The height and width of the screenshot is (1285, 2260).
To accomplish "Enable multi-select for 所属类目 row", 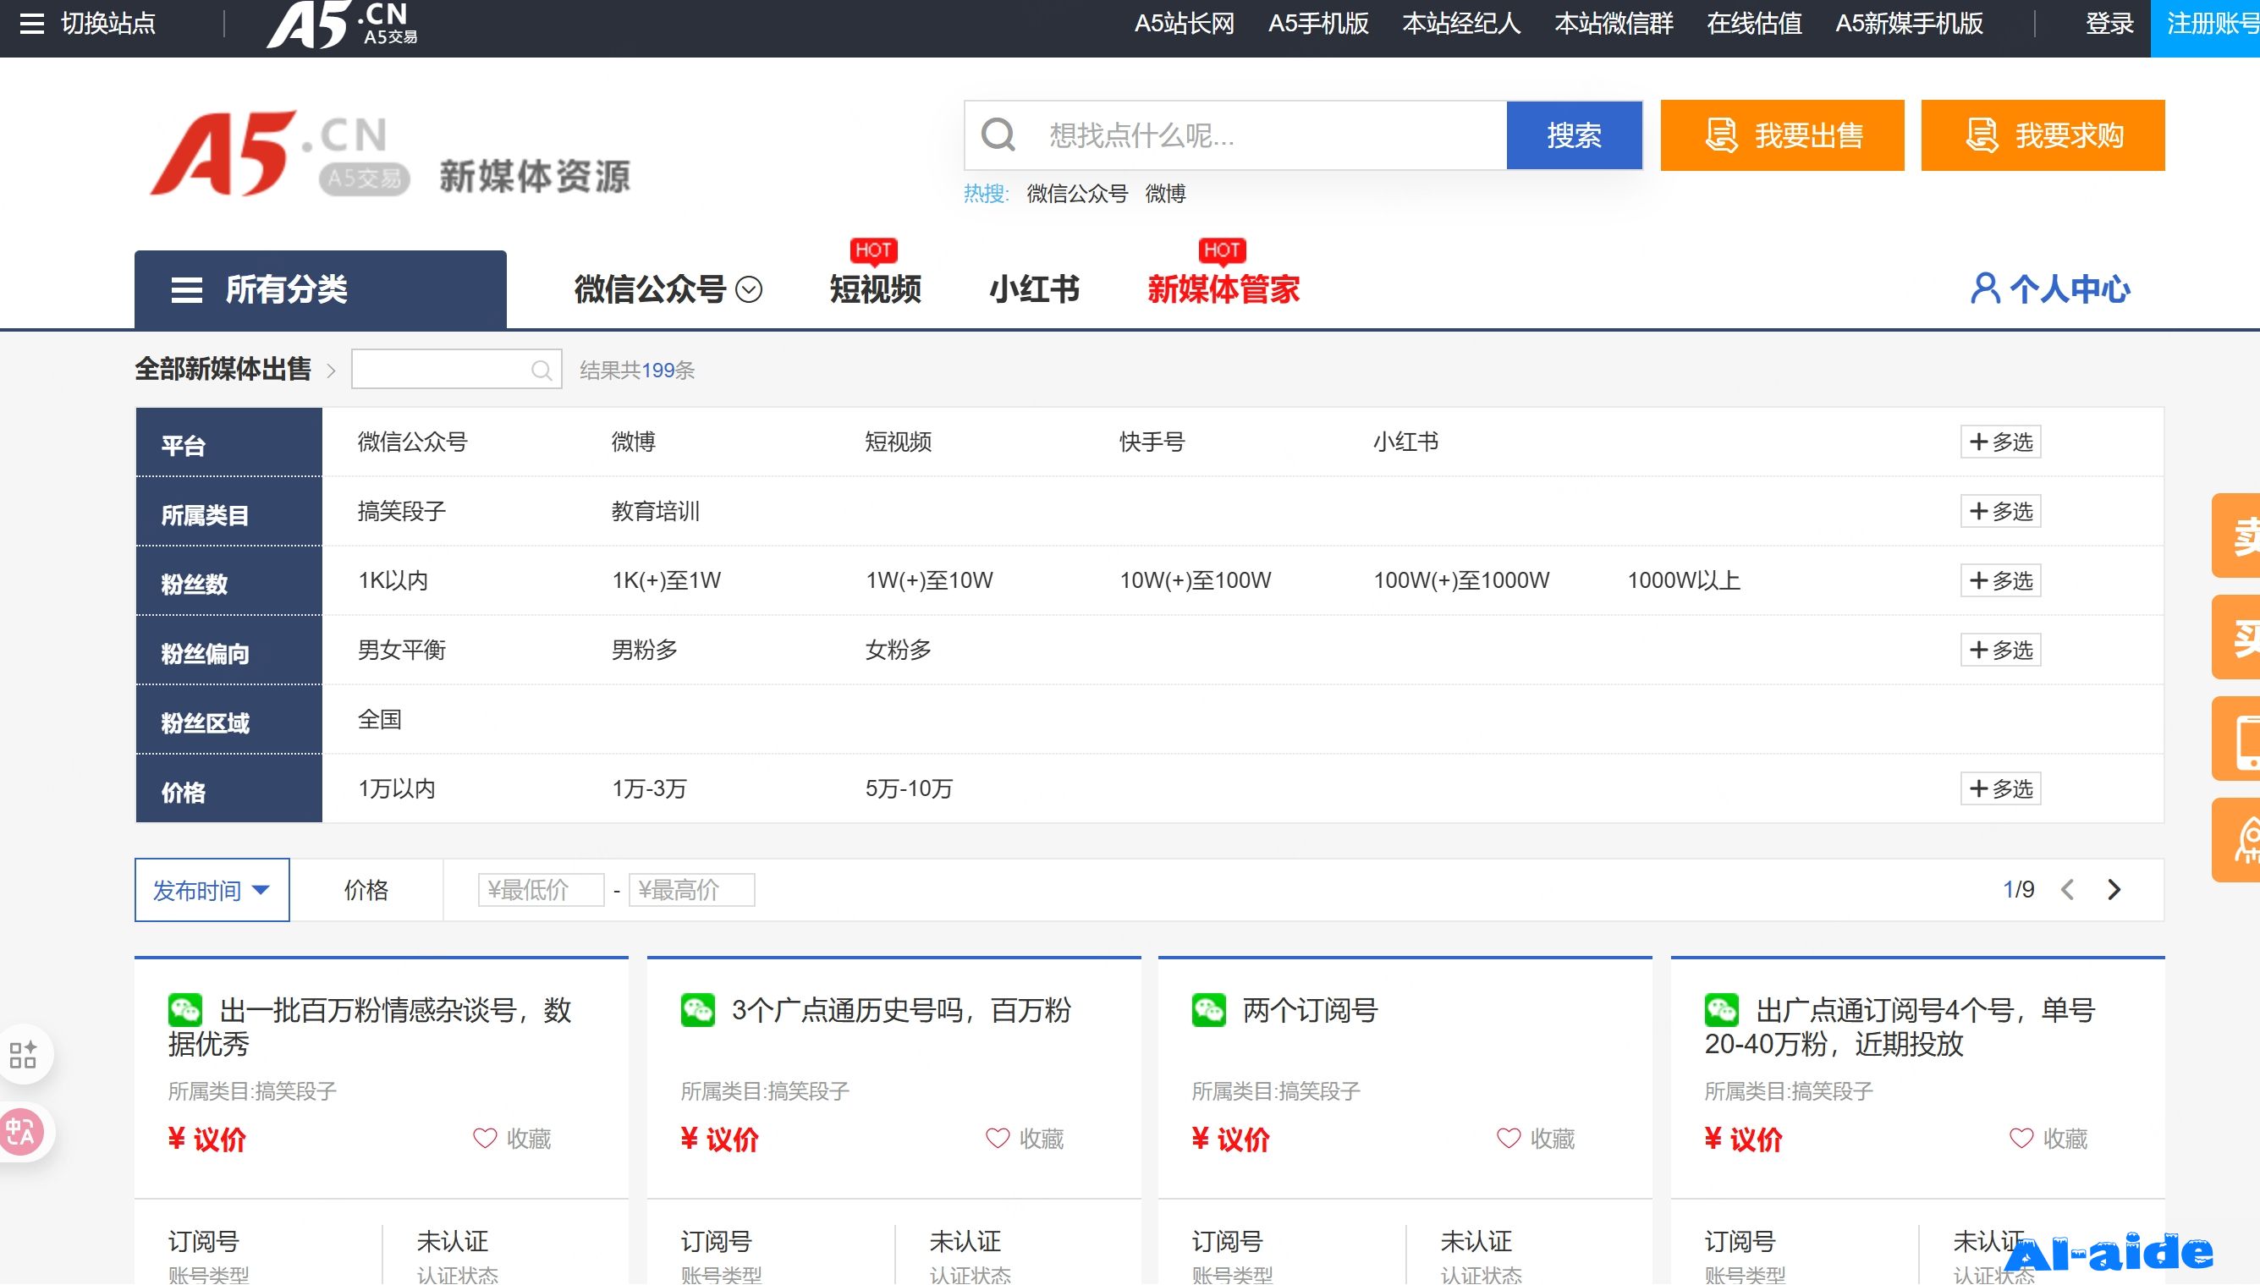I will [2000, 512].
